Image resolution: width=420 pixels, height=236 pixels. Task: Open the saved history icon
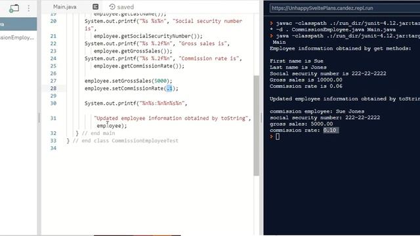pyautogui.click(x=112, y=7)
